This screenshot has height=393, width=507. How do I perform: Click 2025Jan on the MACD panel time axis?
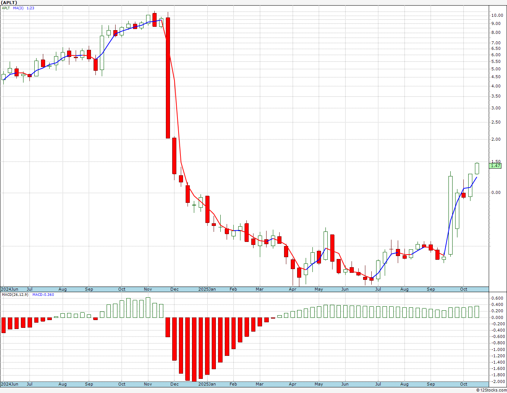207,384
